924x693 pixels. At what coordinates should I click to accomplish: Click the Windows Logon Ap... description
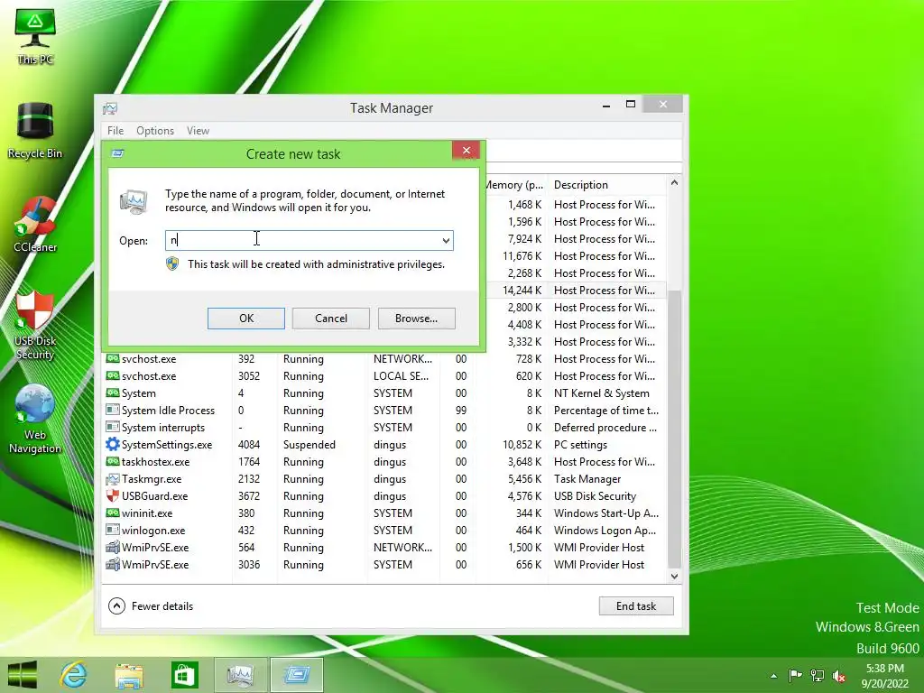coord(605,531)
